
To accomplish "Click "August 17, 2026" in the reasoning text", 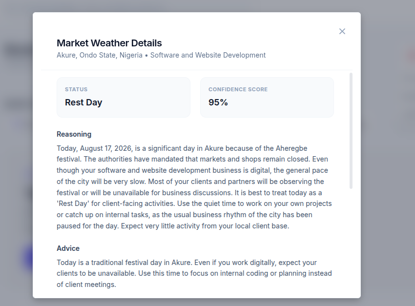I will tap(106, 148).
